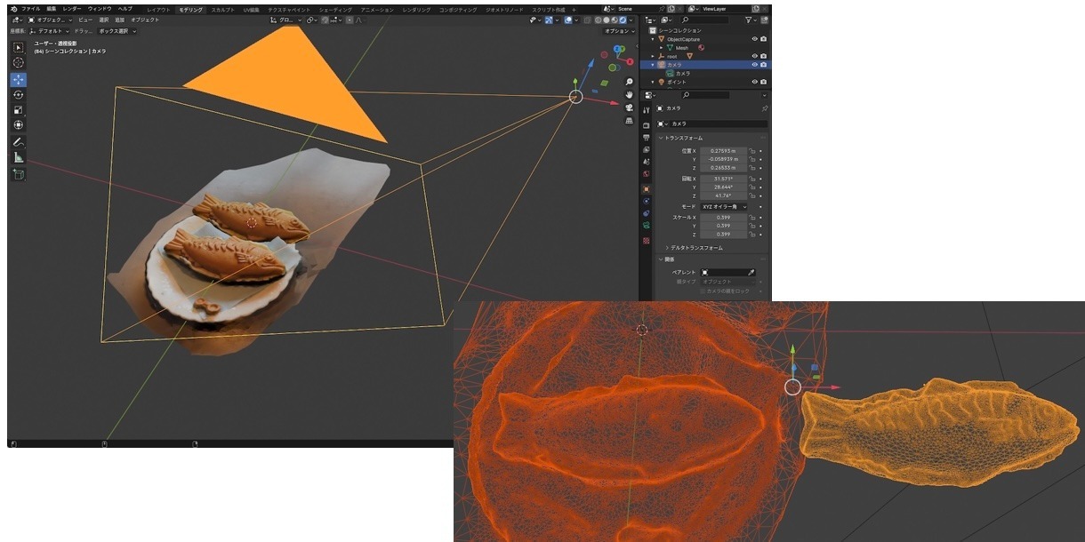Pick the Add Cube tool

(x=18, y=174)
